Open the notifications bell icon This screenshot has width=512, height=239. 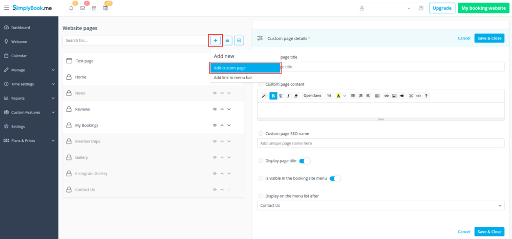coord(71,8)
